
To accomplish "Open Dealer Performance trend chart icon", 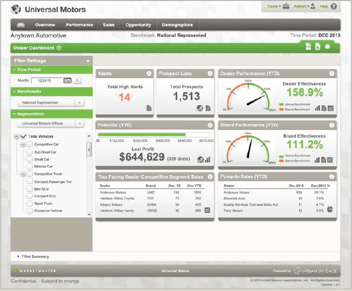I will pyautogui.click(x=330, y=108).
